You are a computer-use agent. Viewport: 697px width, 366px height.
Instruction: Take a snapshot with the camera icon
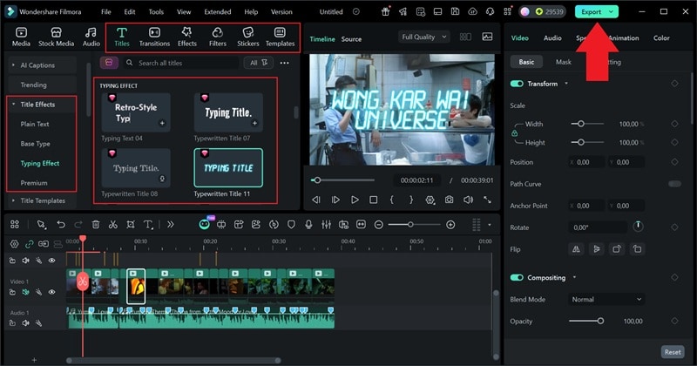tap(449, 200)
